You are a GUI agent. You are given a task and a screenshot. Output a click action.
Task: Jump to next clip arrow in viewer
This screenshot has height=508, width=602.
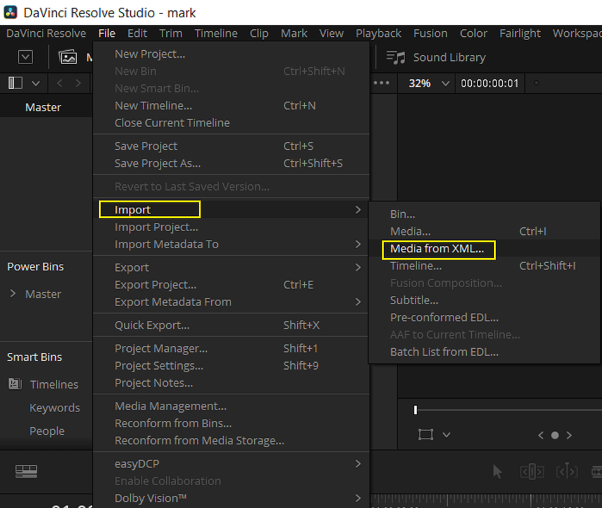point(569,435)
